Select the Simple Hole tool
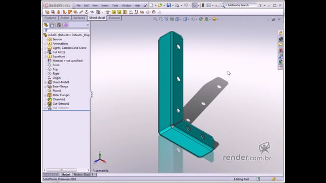 tap(119, 12)
